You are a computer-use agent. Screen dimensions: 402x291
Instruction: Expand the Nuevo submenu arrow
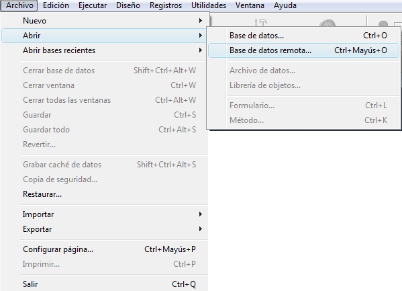(x=201, y=21)
